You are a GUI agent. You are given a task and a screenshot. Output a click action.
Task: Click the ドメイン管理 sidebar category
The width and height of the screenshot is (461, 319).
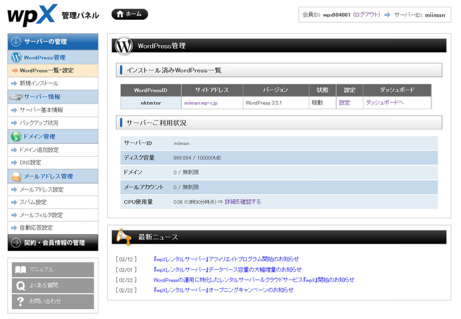53,136
